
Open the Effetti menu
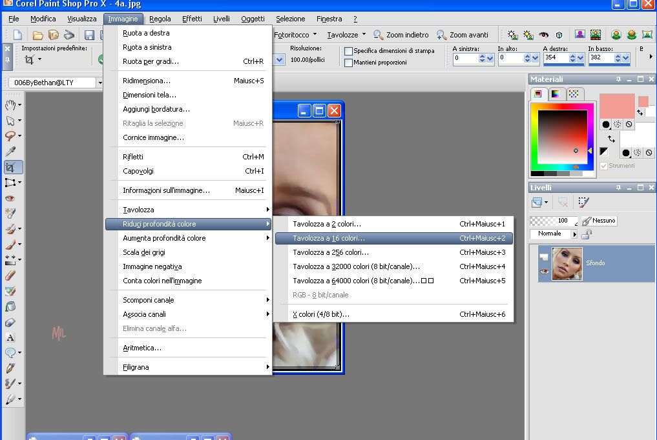[192, 19]
